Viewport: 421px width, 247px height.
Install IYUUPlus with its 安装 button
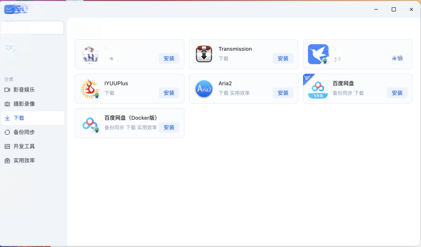point(169,93)
